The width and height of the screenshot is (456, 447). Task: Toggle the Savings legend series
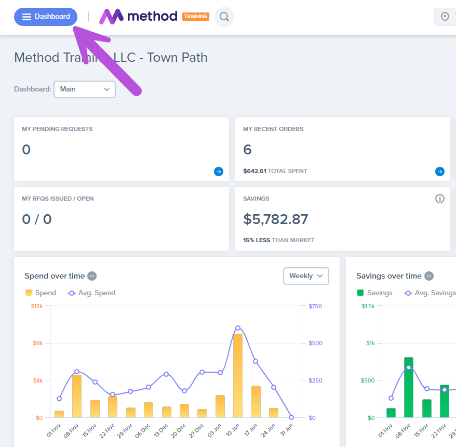(x=374, y=293)
